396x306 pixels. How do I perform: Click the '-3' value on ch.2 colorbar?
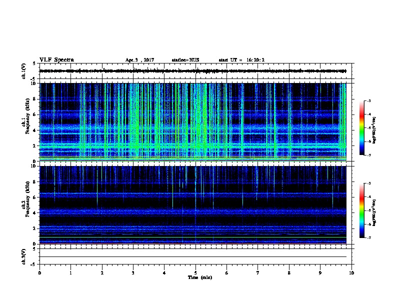tap(368, 183)
